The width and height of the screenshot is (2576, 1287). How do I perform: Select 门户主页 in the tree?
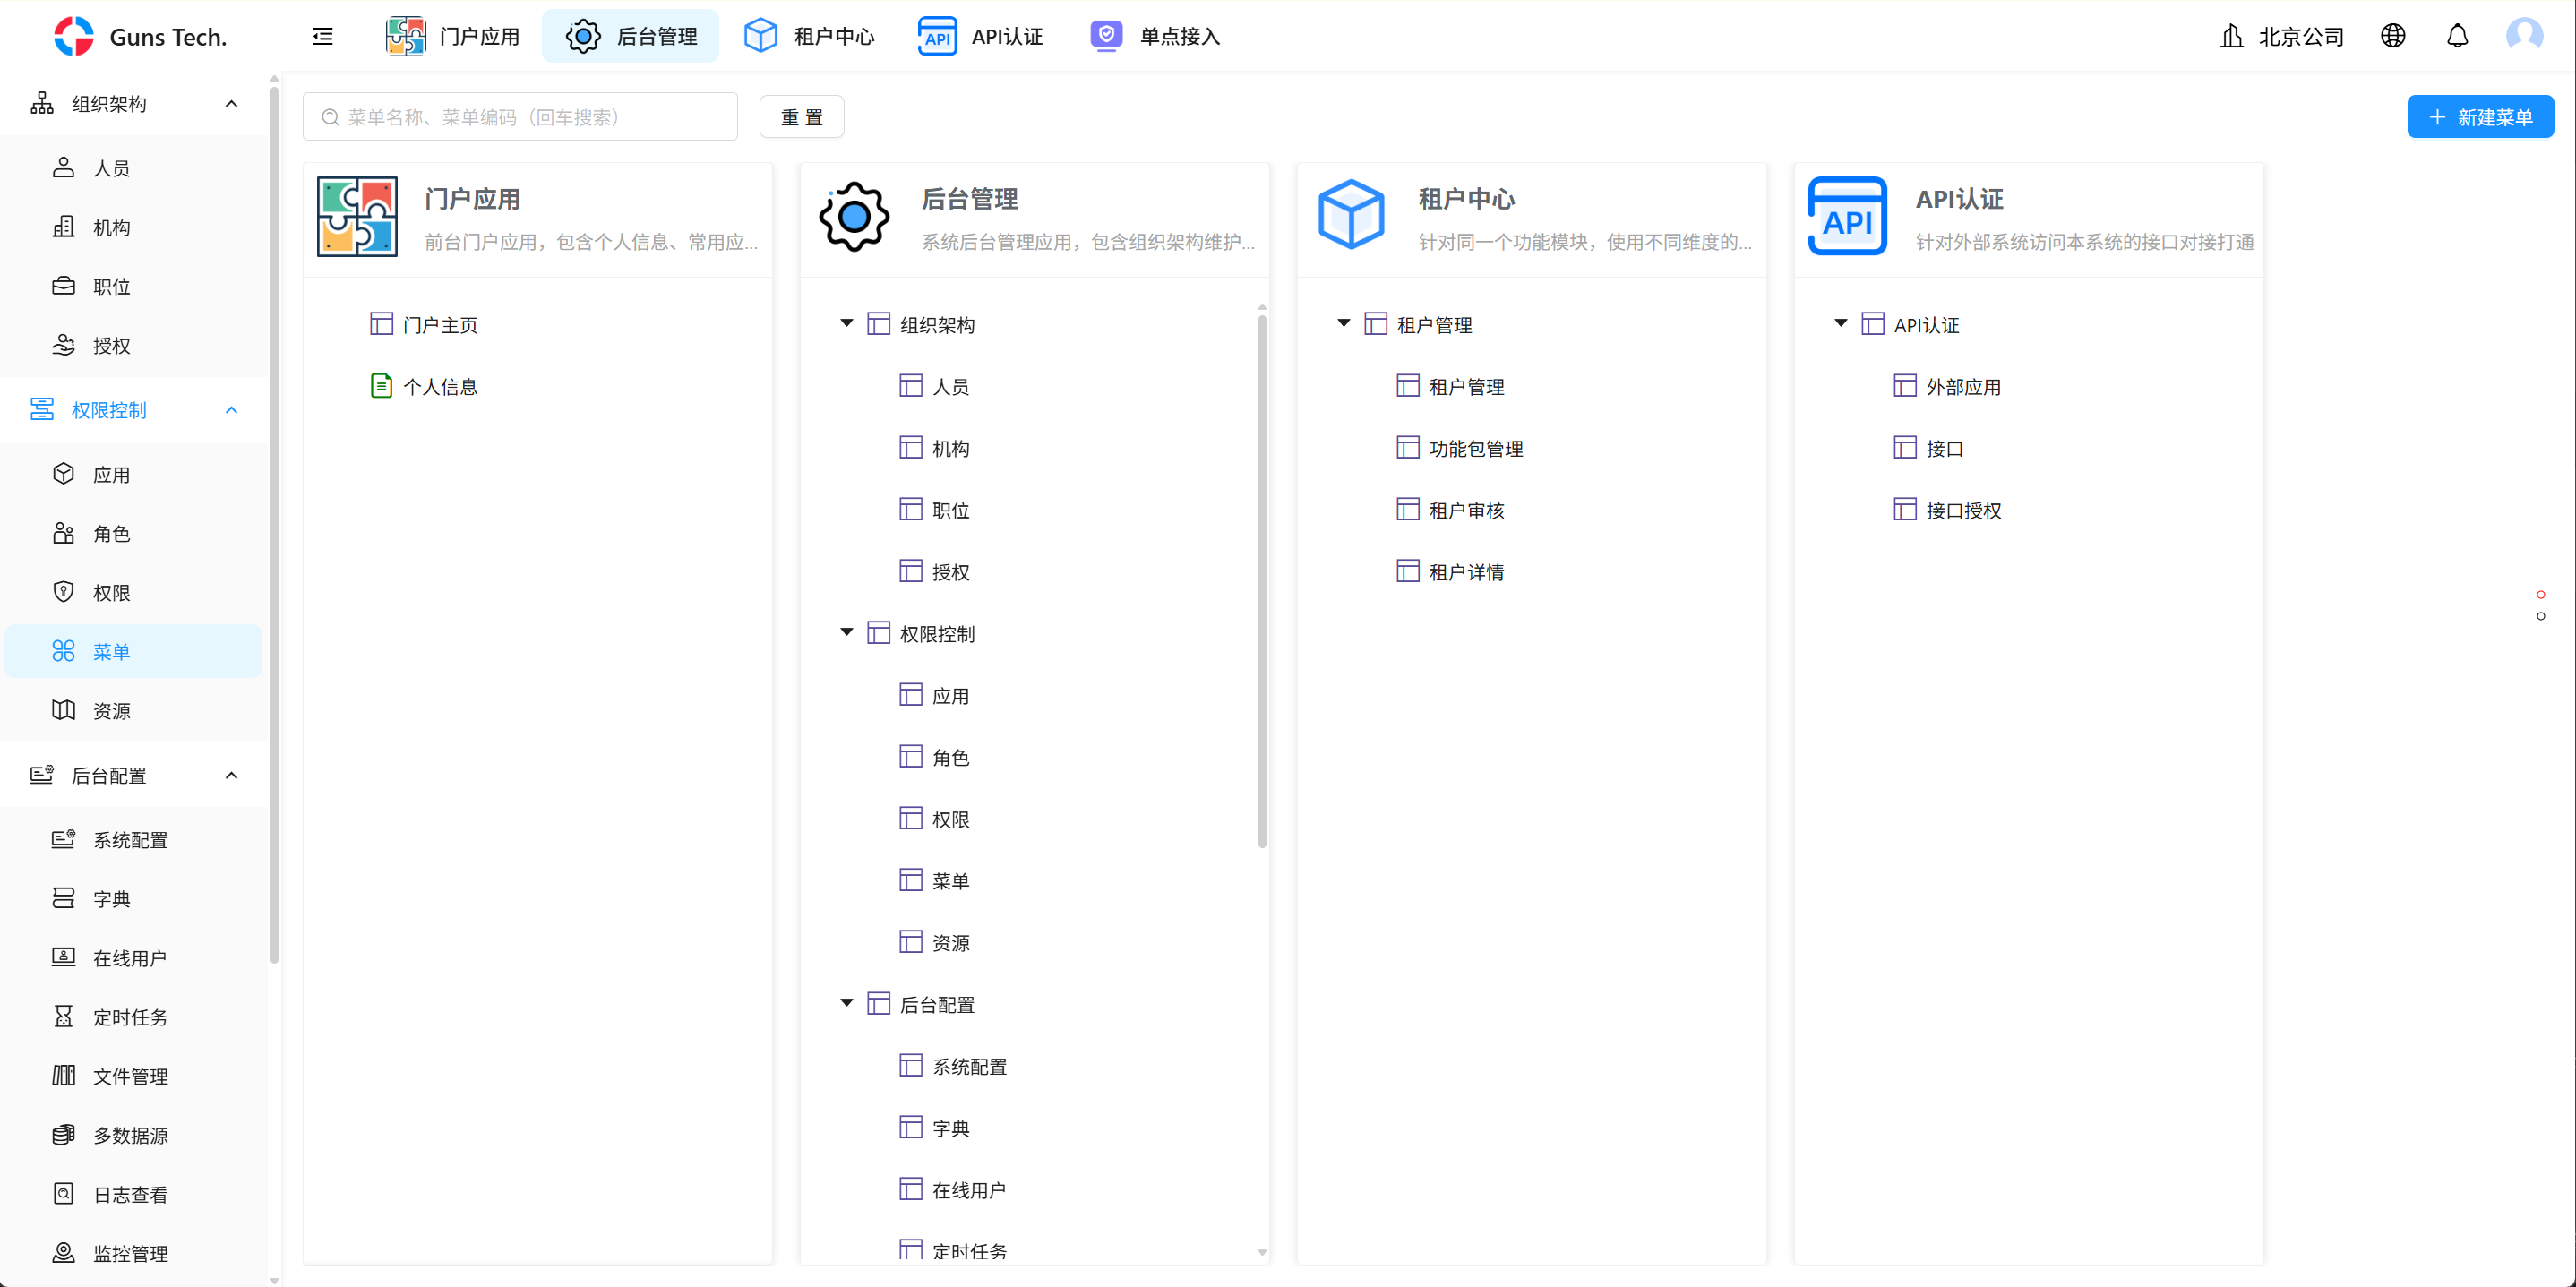pos(440,325)
